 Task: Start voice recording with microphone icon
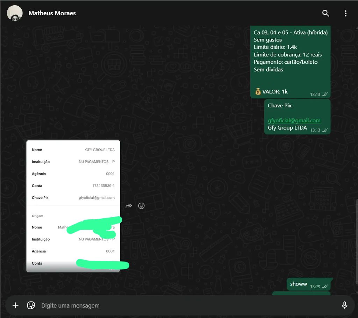click(344, 305)
